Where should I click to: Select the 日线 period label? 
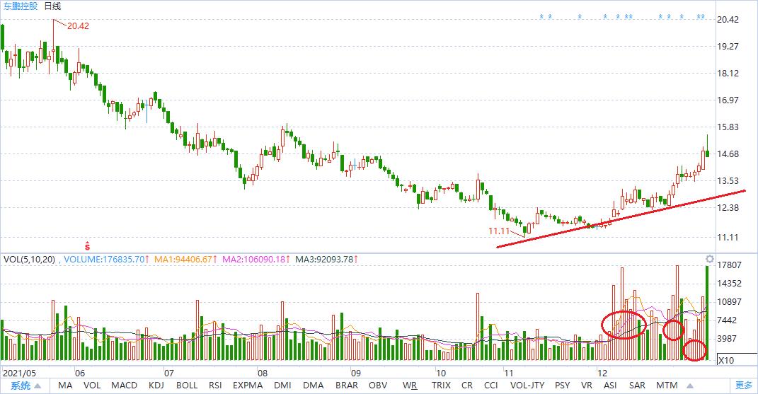[x=52, y=6]
